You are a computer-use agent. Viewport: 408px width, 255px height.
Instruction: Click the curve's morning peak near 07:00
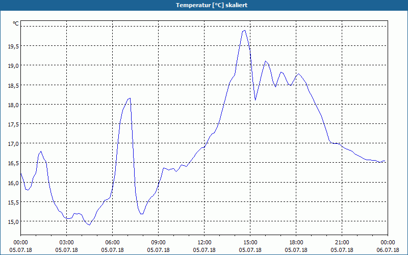130,98
